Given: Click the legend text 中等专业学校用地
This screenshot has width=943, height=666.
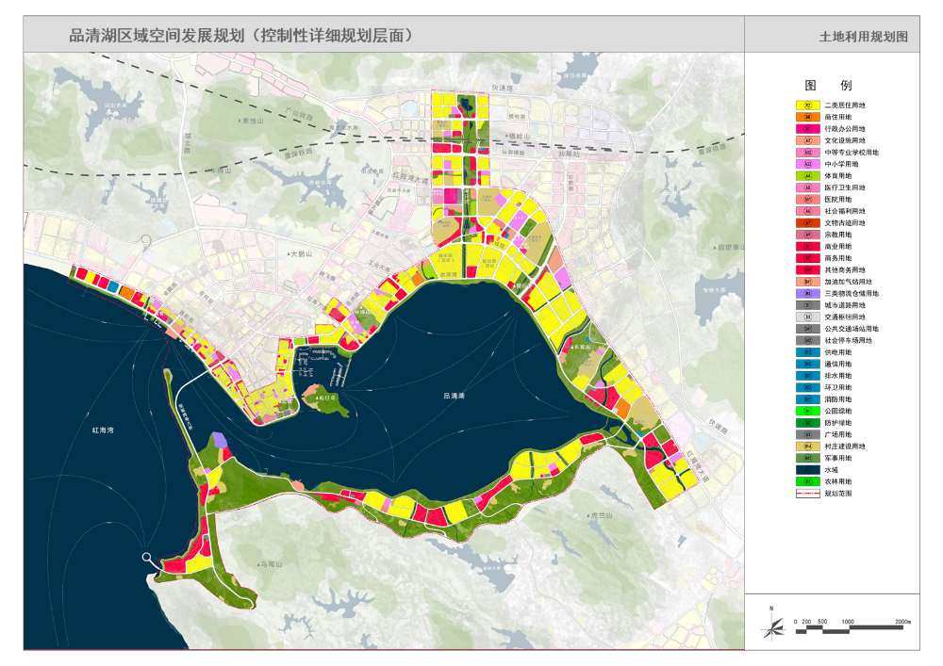Looking at the screenshot, I should coord(852,153).
